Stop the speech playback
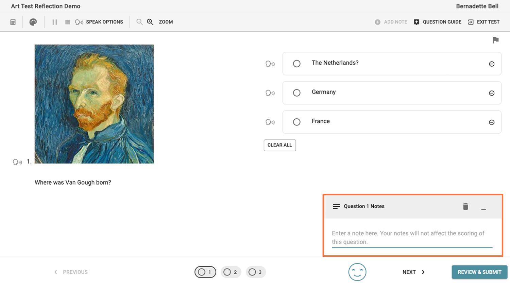 coord(68,22)
